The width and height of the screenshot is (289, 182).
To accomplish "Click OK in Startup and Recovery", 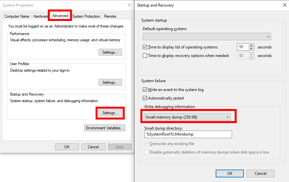I will point(230,173).
